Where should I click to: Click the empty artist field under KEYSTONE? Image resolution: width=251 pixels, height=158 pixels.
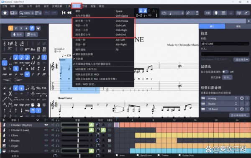[x=225, y=54]
